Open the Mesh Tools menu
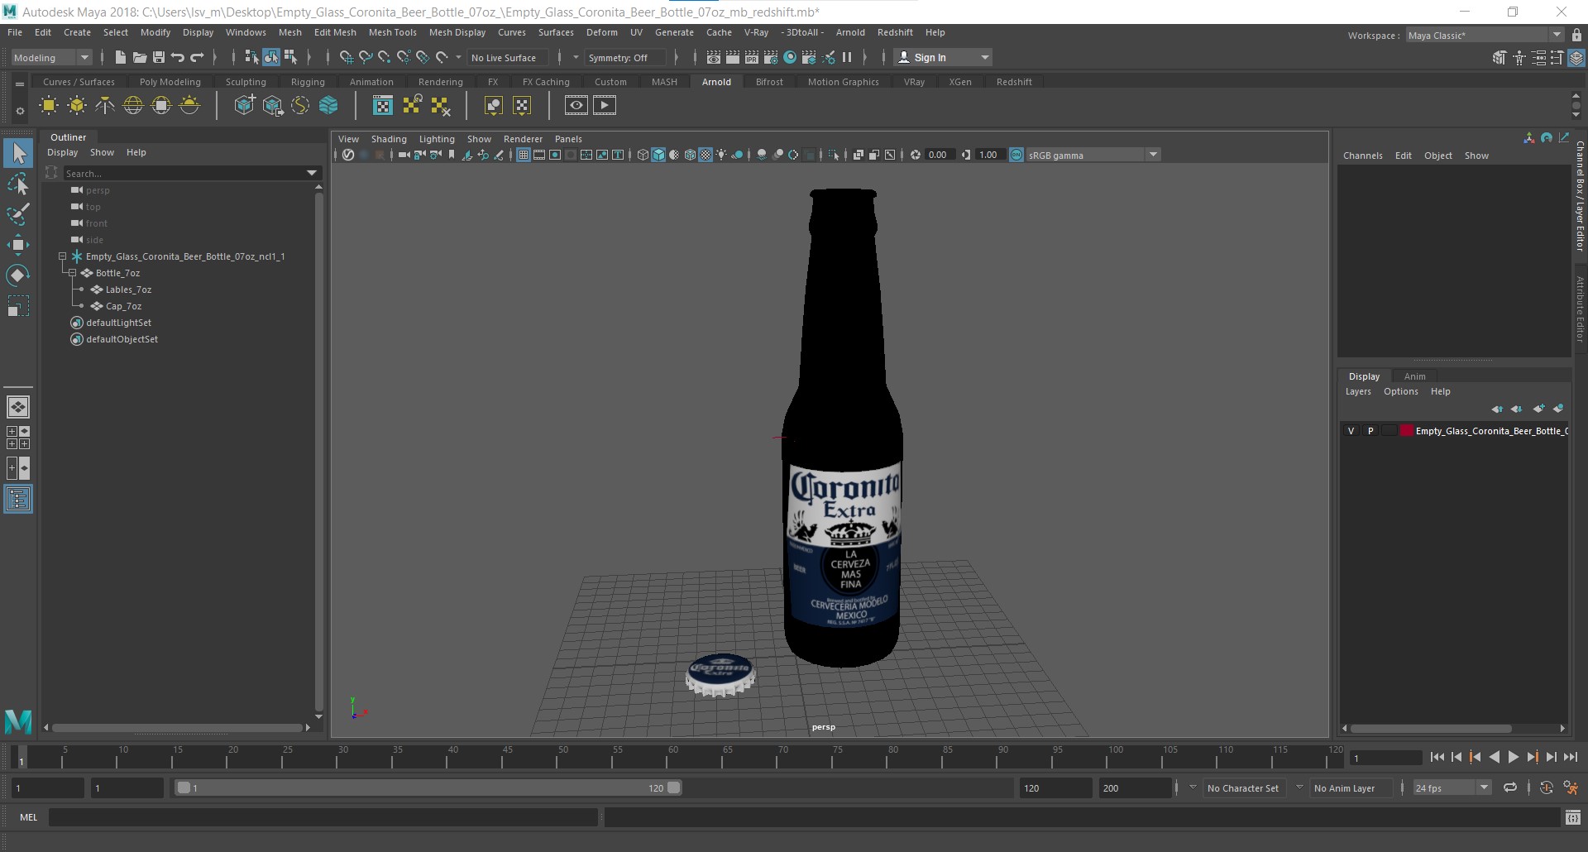 point(392,32)
